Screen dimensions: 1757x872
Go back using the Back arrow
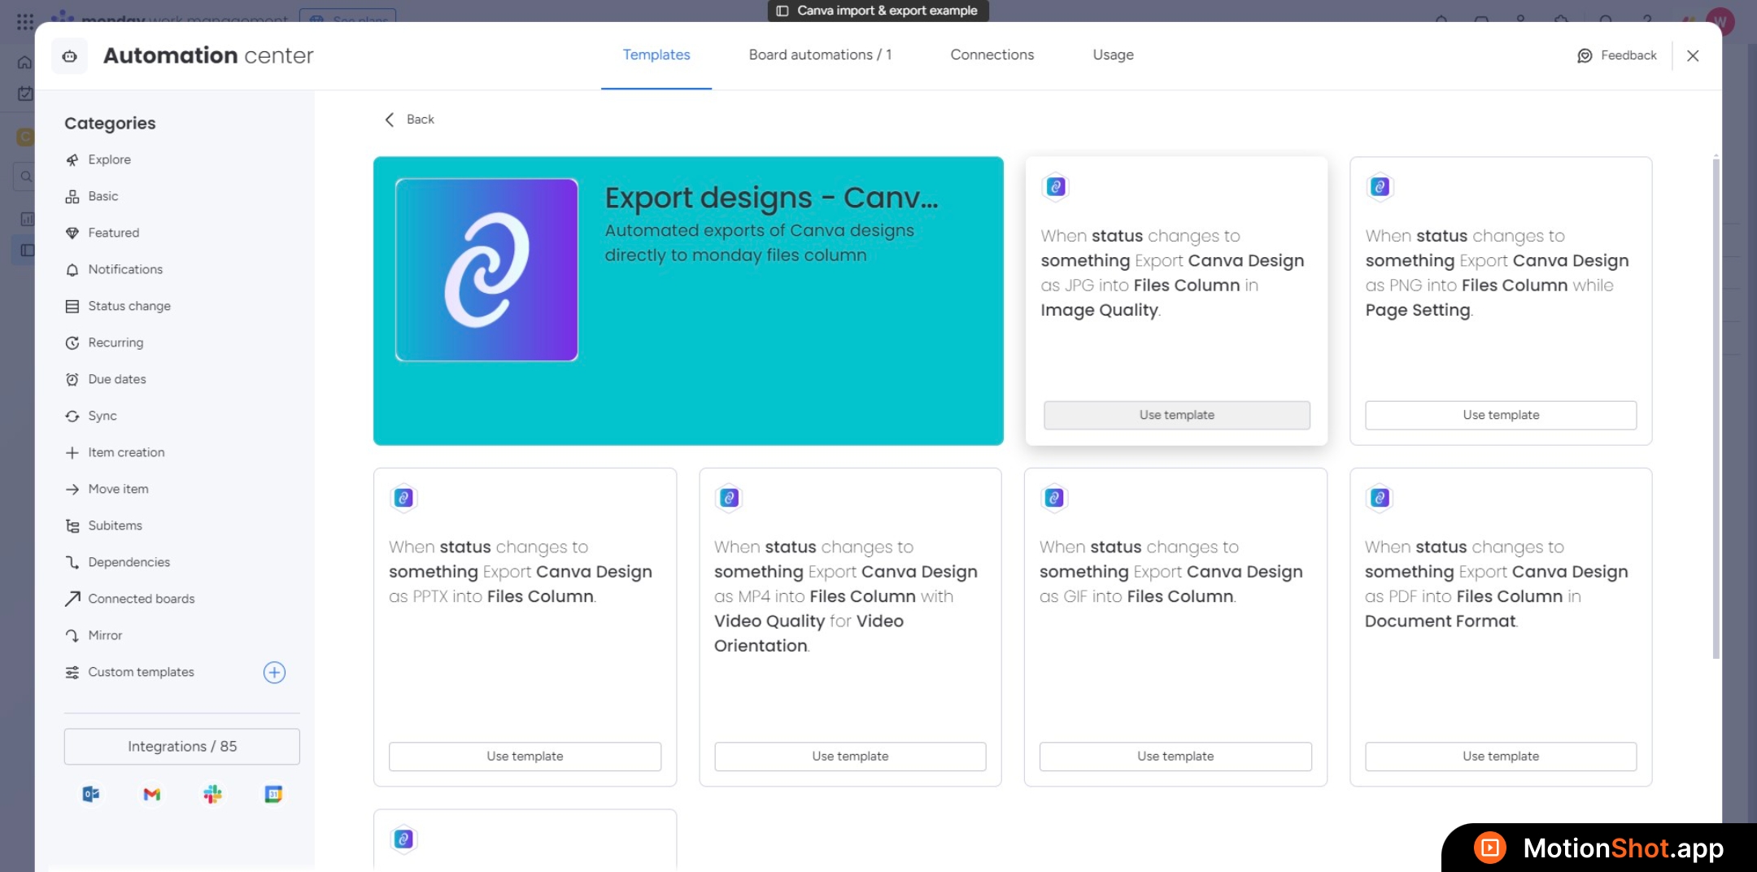tap(390, 120)
